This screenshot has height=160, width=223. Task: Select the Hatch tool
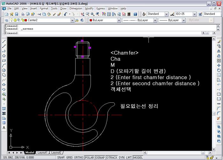(x=4, y=109)
